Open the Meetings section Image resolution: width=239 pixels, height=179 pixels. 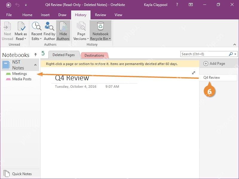coord(19,74)
